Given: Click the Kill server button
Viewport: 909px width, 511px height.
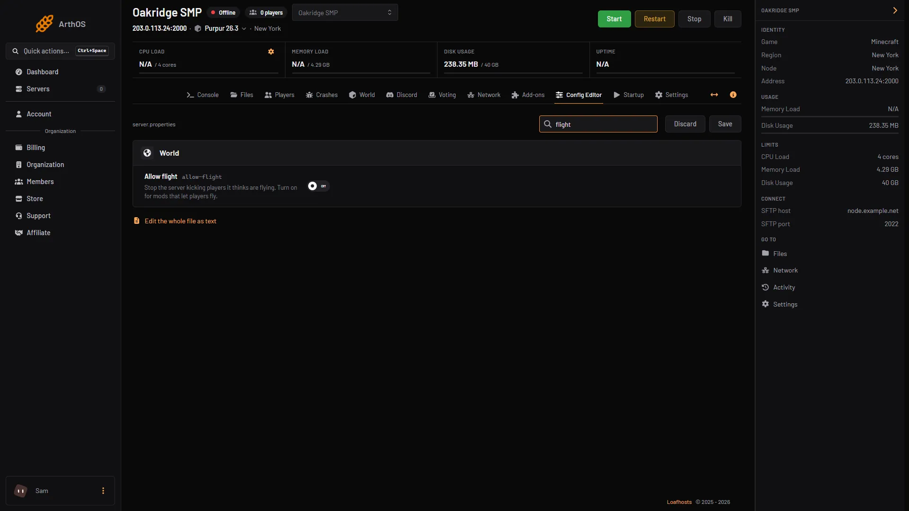Looking at the screenshot, I should tap(728, 19).
